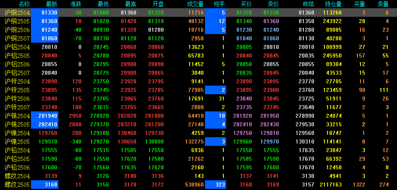Click opening price 130090 for 沪镍2505
This screenshot has height=190, width=397.
click(154, 142)
